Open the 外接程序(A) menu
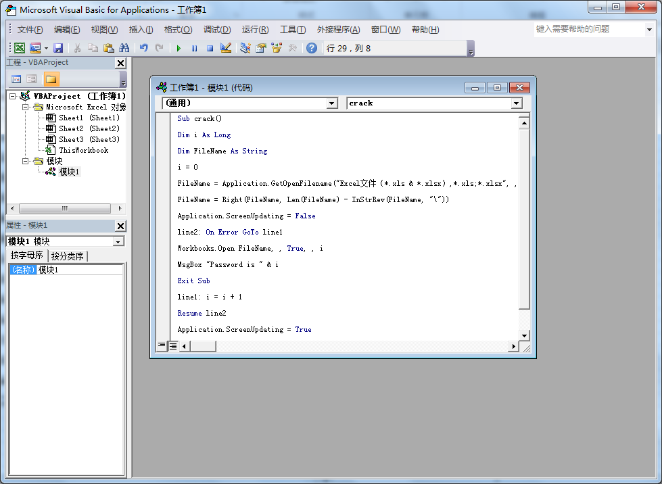The width and height of the screenshot is (662, 484). click(x=338, y=30)
